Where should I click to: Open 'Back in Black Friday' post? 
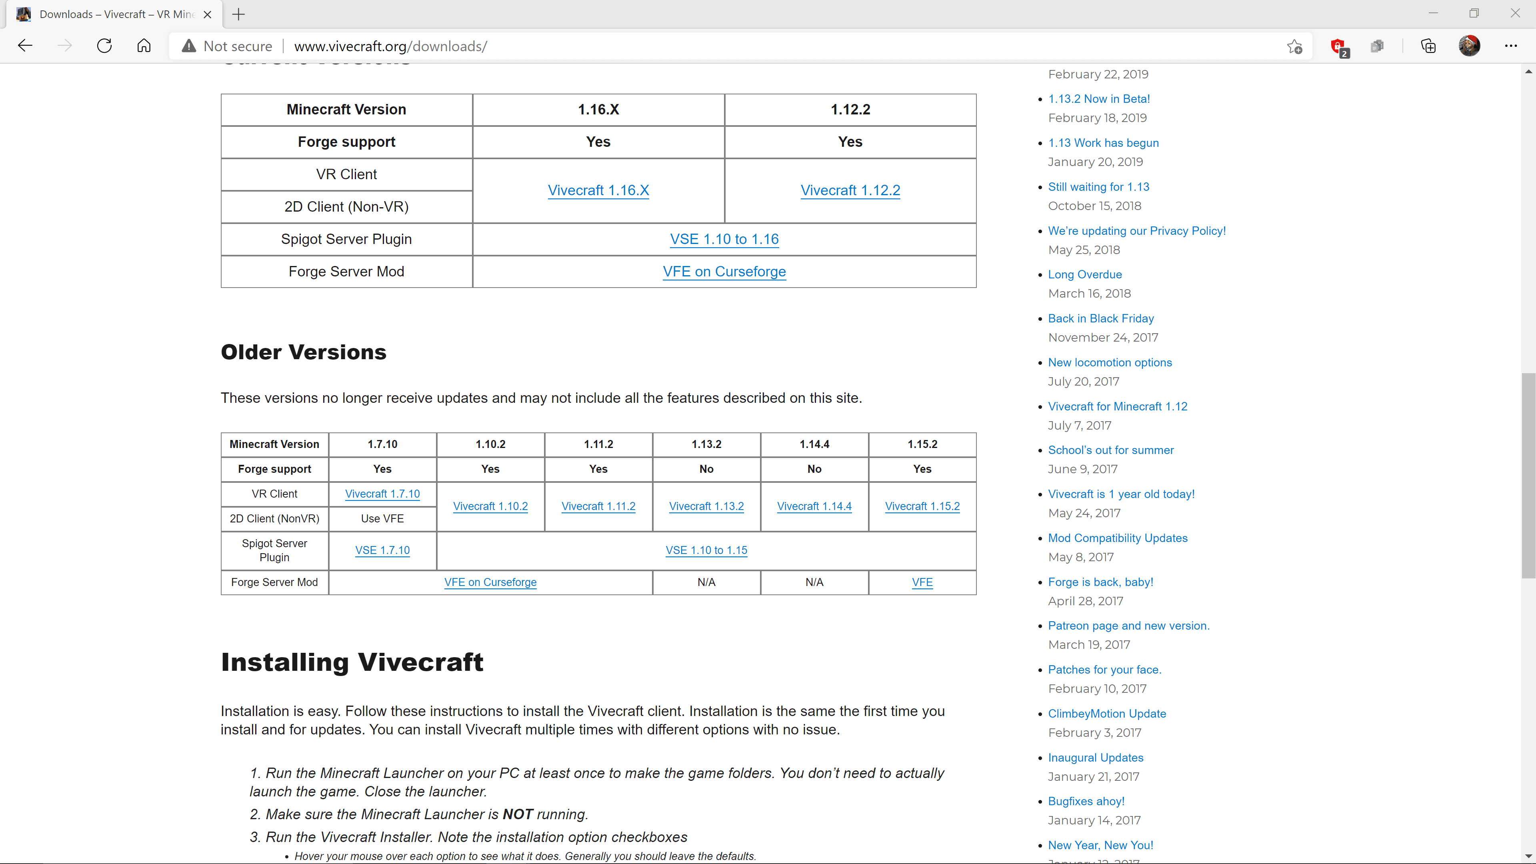pyautogui.click(x=1101, y=318)
